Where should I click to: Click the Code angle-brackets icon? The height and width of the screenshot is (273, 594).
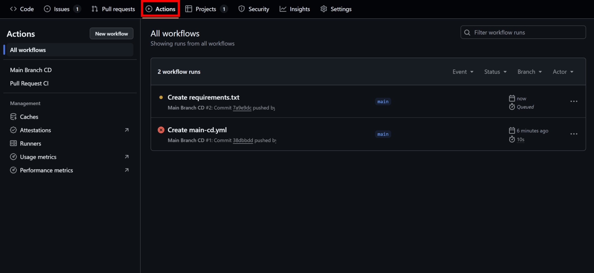pyautogui.click(x=13, y=9)
